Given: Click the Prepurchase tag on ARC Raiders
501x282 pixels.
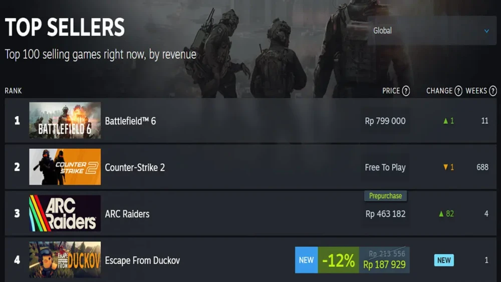Looking at the screenshot, I should pyautogui.click(x=386, y=196).
